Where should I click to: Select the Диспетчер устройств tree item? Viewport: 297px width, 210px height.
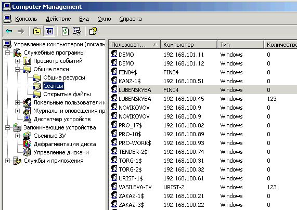pos(62,119)
